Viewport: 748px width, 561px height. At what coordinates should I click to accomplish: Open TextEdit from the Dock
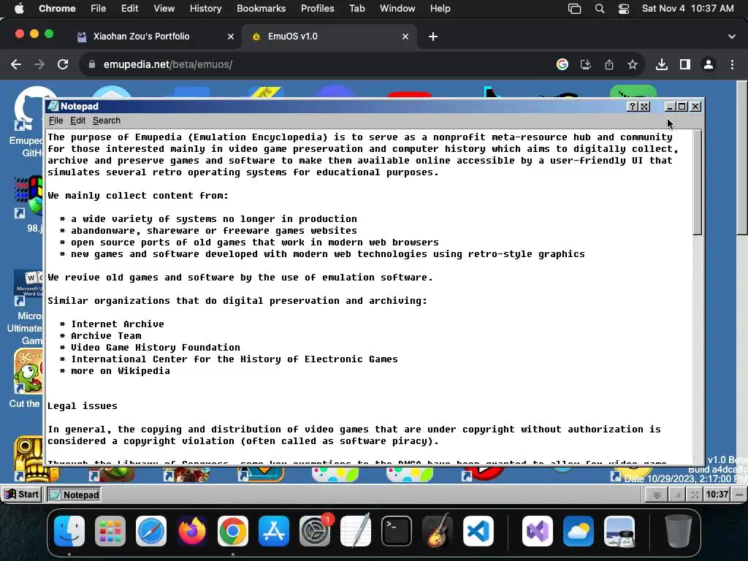pos(356,531)
